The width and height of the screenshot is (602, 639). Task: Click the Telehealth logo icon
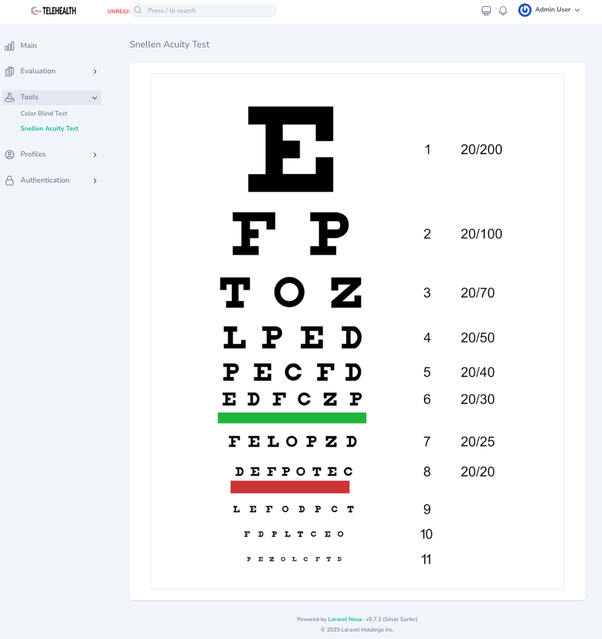click(x=35, y=10)
